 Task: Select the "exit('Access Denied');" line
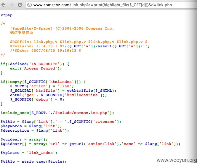tap(36, 68)
